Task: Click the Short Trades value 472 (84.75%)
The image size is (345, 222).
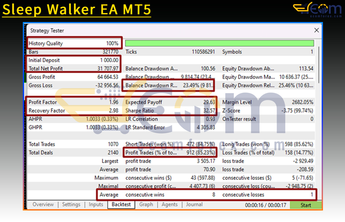Action: 201,144
